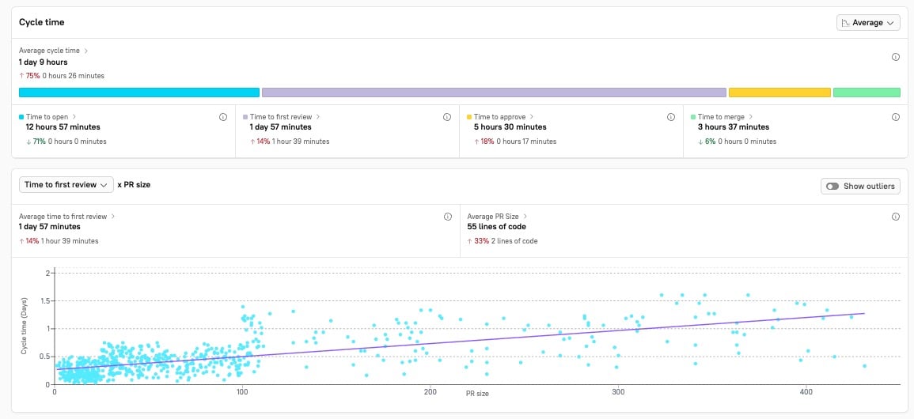
Task: Expand Time to open details chevron
Action: pos(74,117)
